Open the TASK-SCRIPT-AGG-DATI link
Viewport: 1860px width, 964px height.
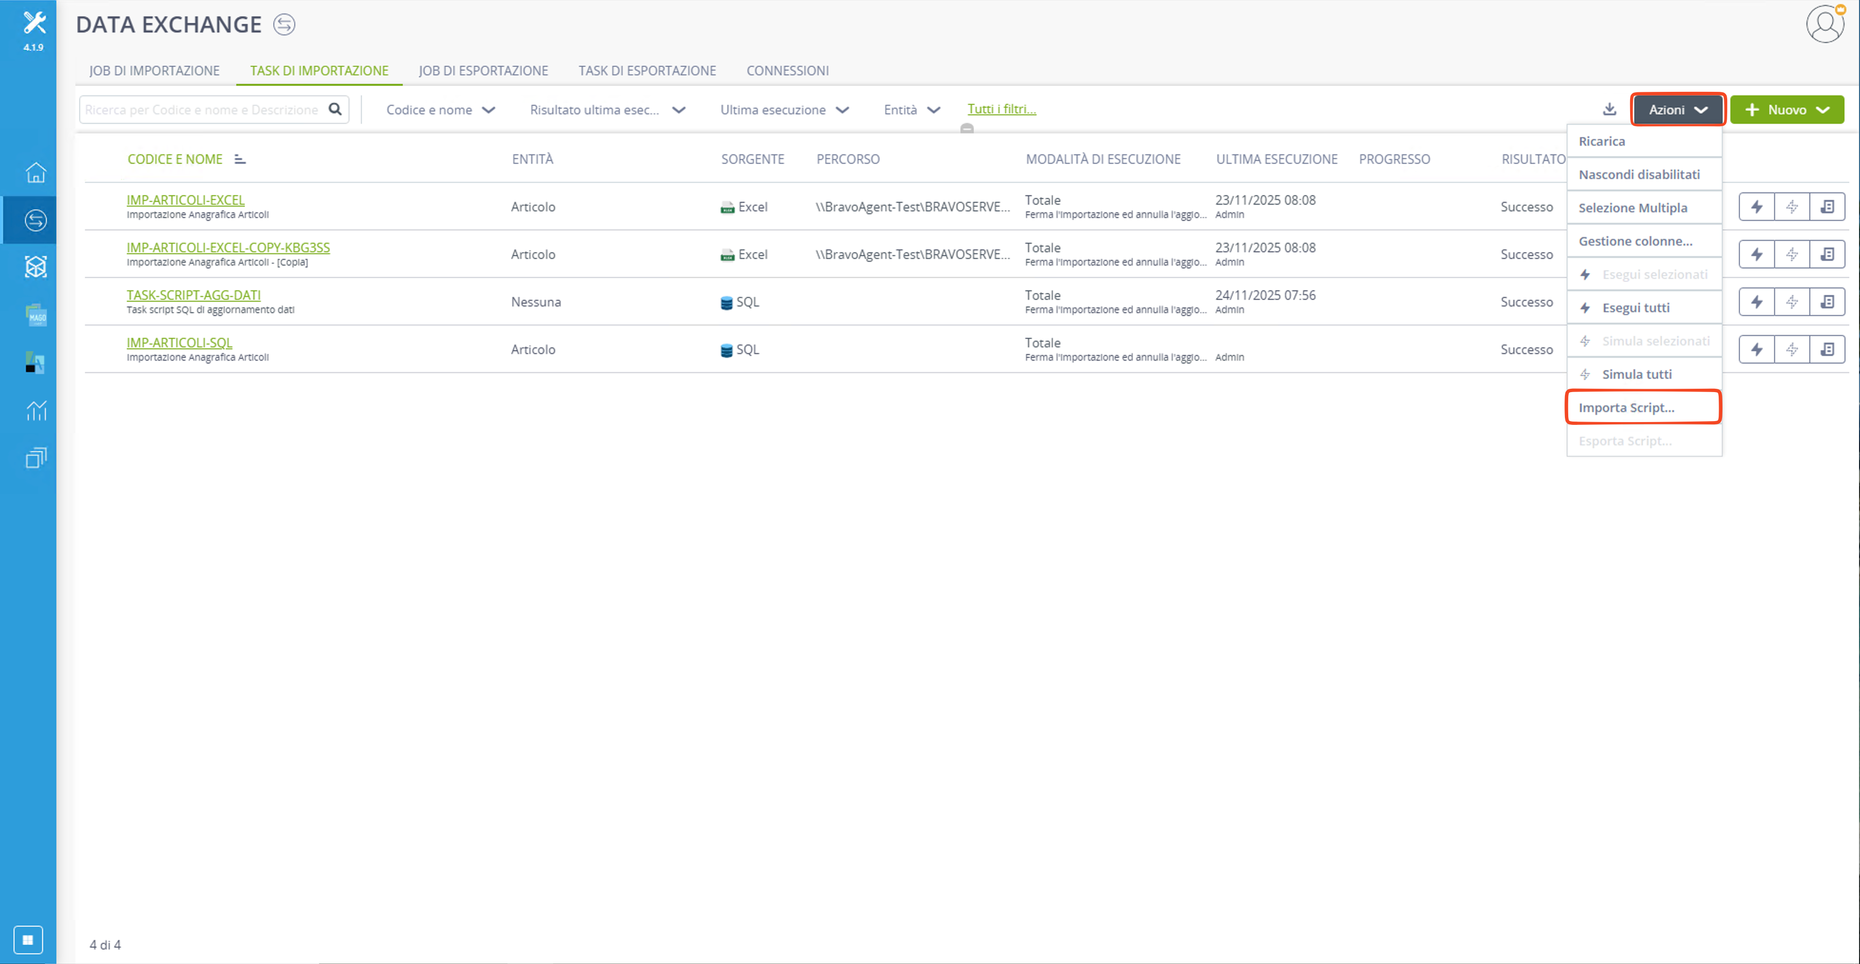(194, 295)
